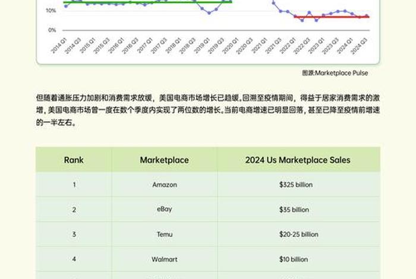Click the 2024 Us Marketplace Sales header
The height and width of the screenshot is (279, 416).
click(x=298, y=160)
